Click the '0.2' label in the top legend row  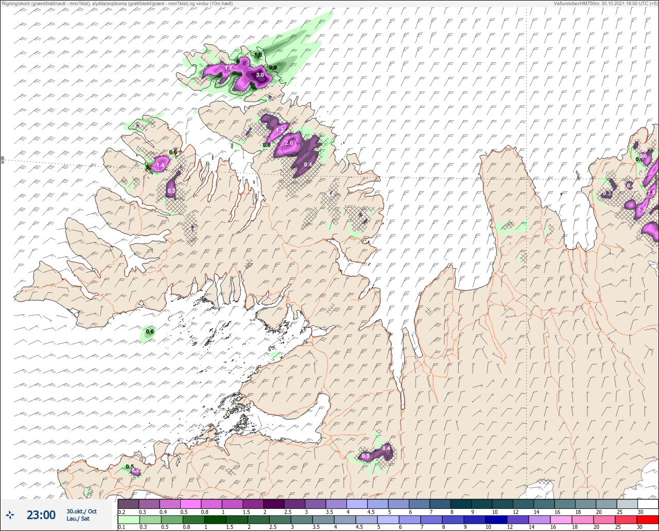tap(122, 512)
